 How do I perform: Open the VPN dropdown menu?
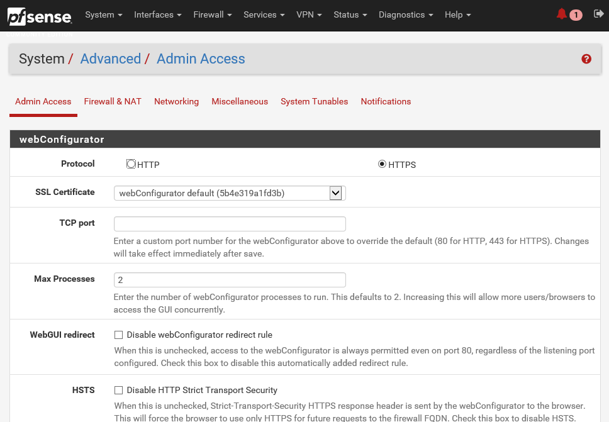[x=309, y=14]
